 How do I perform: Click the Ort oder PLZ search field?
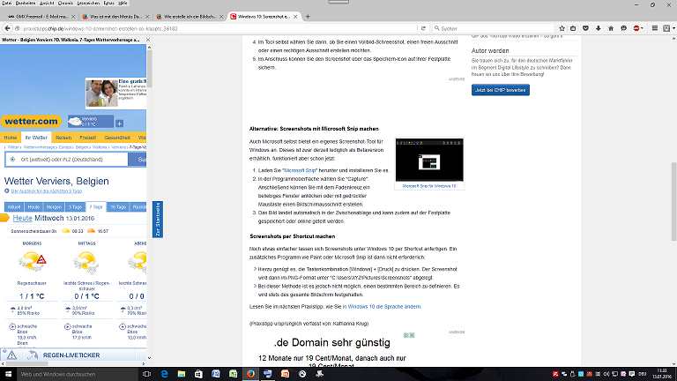(x=67, y=160)
